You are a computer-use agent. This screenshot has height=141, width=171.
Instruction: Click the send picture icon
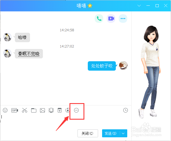tap(42, 110)
